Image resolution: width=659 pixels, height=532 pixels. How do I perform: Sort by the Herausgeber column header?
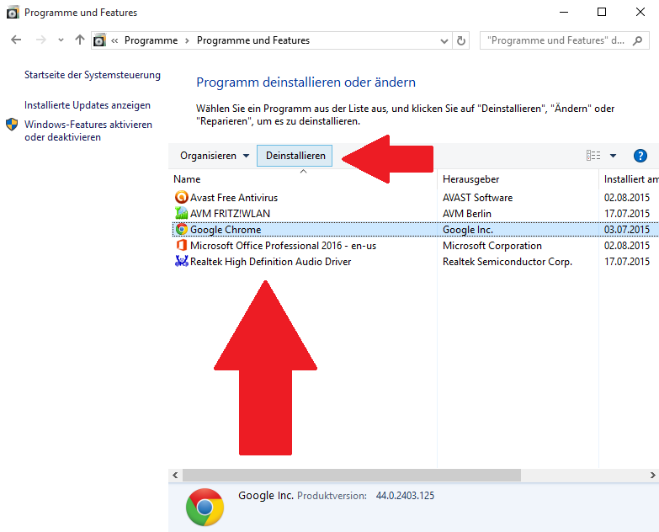[470, 179]
